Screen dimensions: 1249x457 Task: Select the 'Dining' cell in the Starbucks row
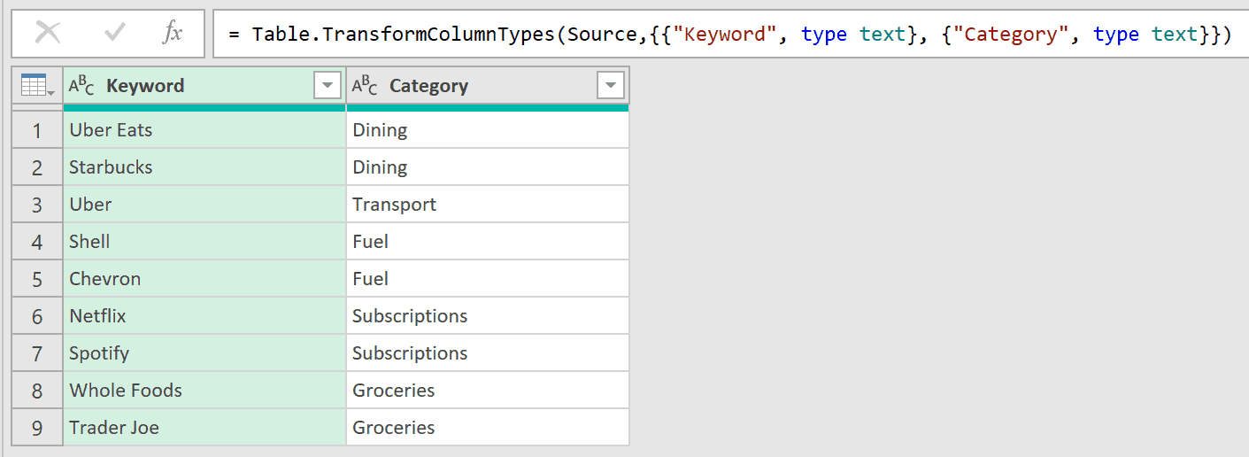(488, 167)
